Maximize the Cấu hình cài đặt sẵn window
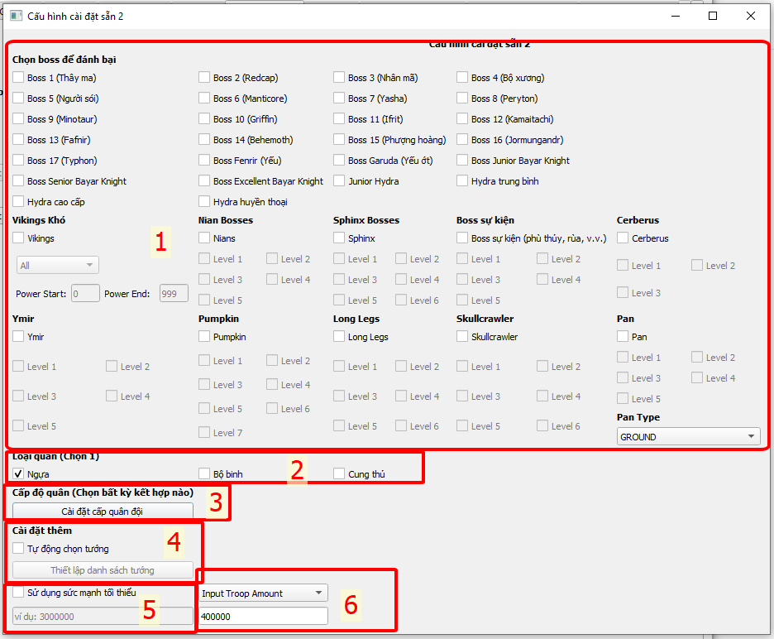774x639 pixels. click(x=712, y=16)
